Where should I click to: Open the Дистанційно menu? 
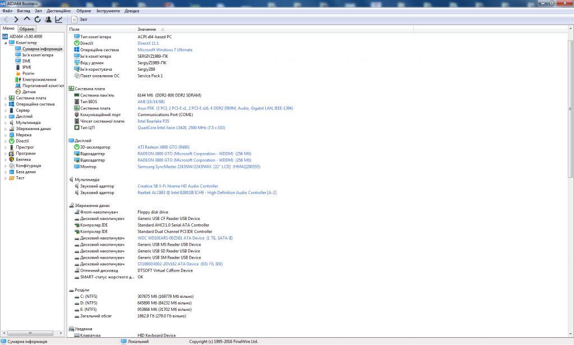coord(58,11)
